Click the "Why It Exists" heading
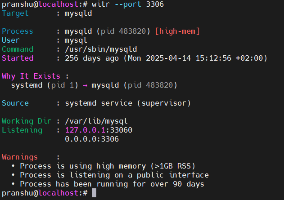This screenshot has height=200, width=284. tap(31, 76)
